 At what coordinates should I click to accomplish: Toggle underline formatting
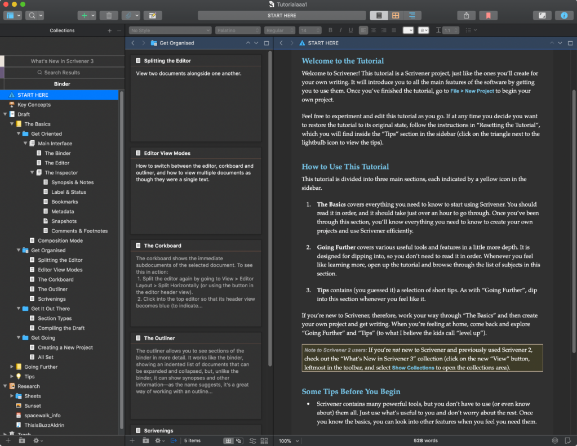pos(350,30)
